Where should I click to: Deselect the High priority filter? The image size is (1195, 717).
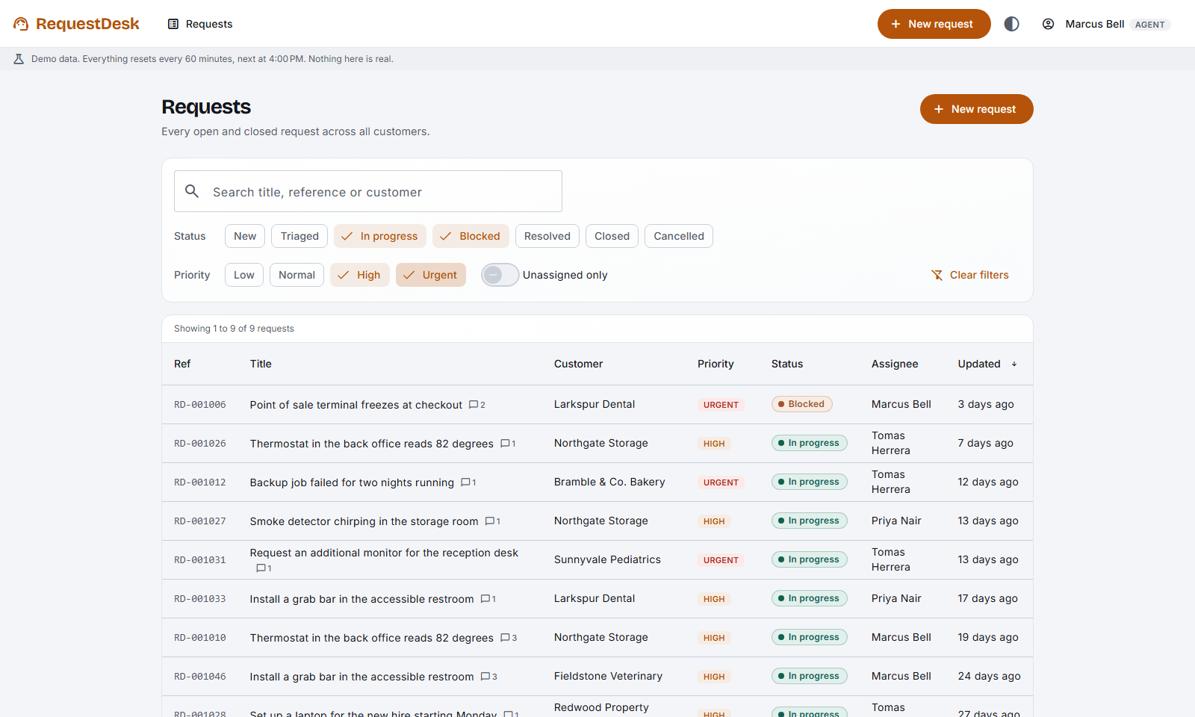(360, 275)
